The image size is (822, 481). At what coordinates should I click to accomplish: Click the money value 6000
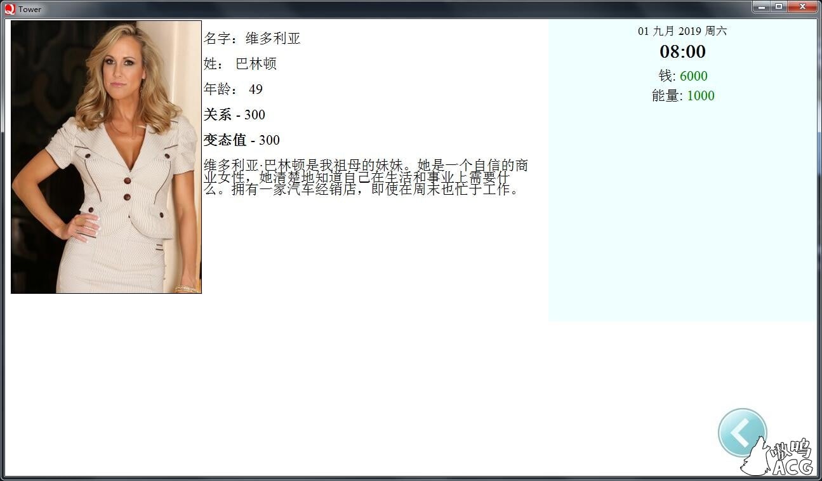point(694,76)
